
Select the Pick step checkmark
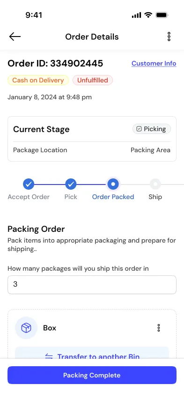click(71, 184)
